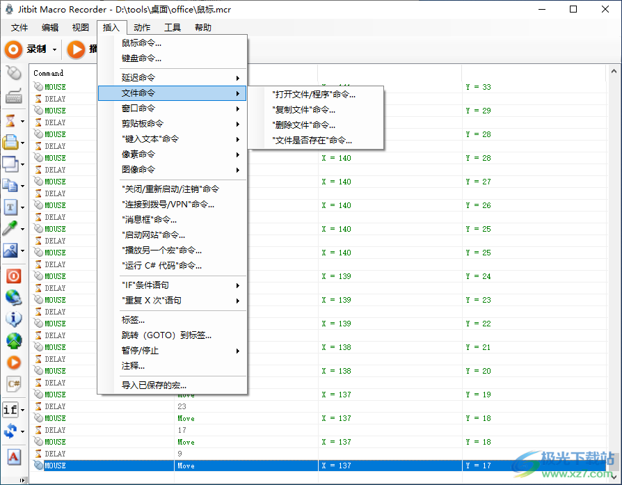Click the copy file command sidebar icon
This screenshot has width=622, height=485.
10,185
